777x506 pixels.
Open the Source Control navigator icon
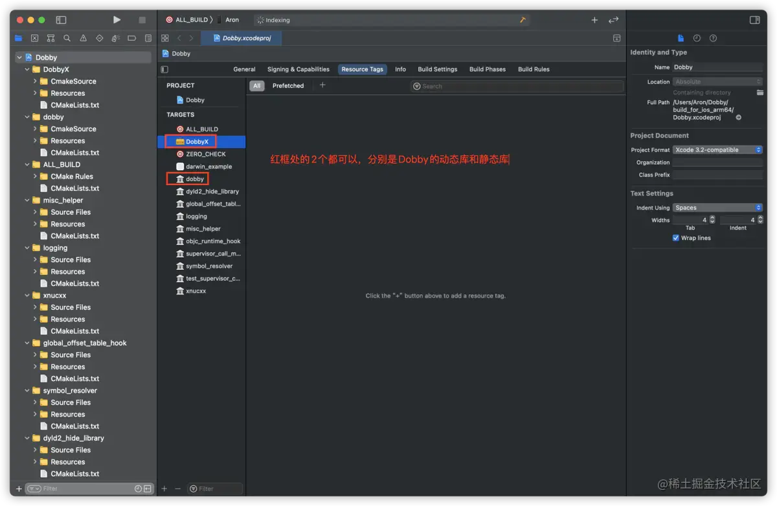(x=34, y=38)
